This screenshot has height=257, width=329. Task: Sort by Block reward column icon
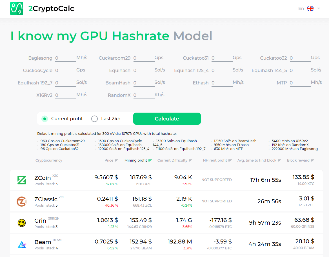[313, 160]
